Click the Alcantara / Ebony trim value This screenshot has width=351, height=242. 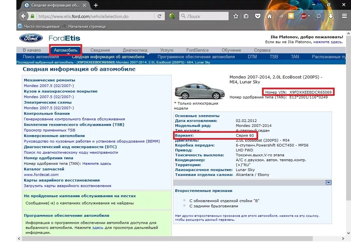(252, 174)
